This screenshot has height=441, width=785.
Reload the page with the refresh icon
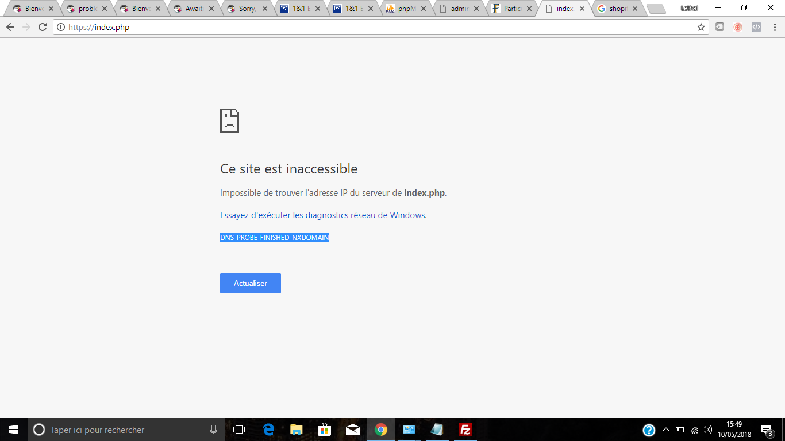(x=42, y=27)
